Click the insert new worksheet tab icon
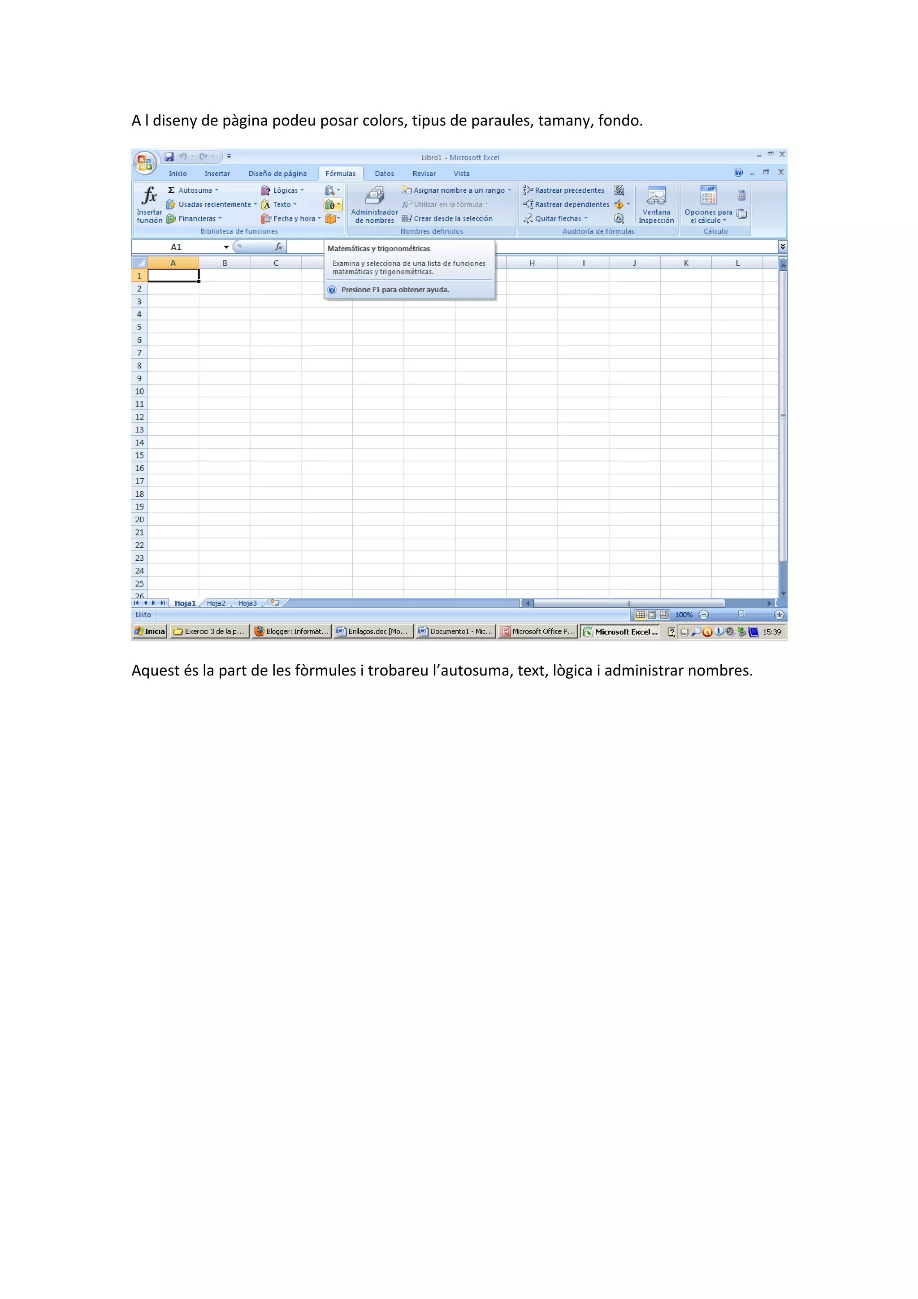The width and height of the screenshot is (918, 1299). (x=276, y=603)
